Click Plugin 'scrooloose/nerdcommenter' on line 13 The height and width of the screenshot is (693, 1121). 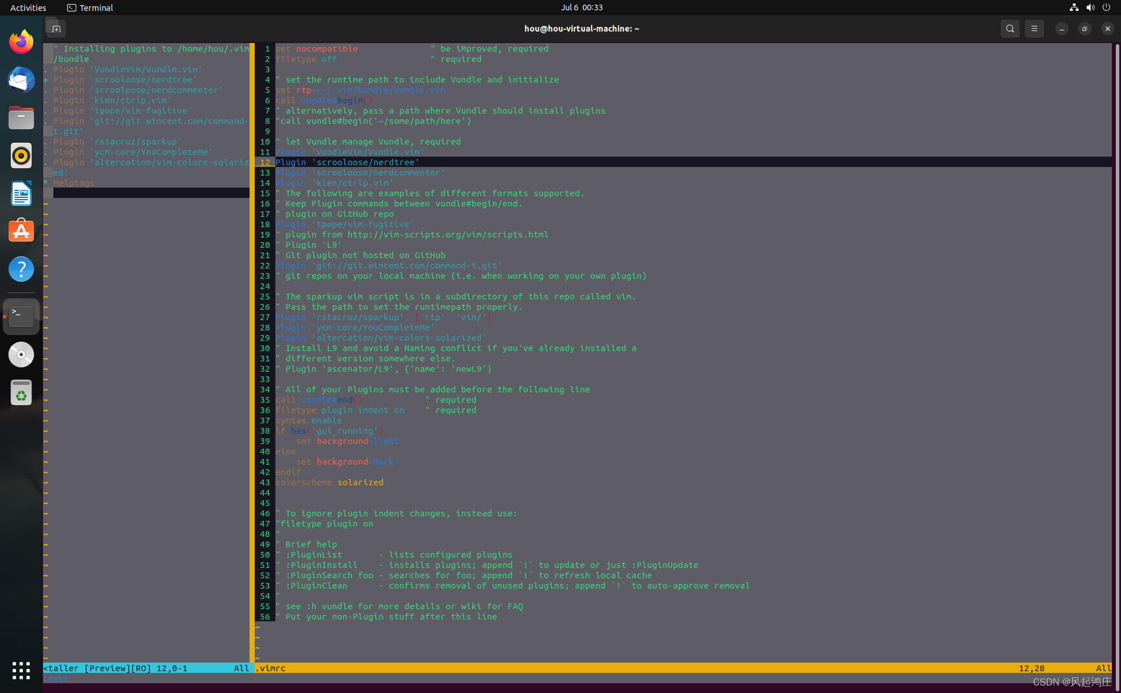pyautogui.click(x=360, y=173)
